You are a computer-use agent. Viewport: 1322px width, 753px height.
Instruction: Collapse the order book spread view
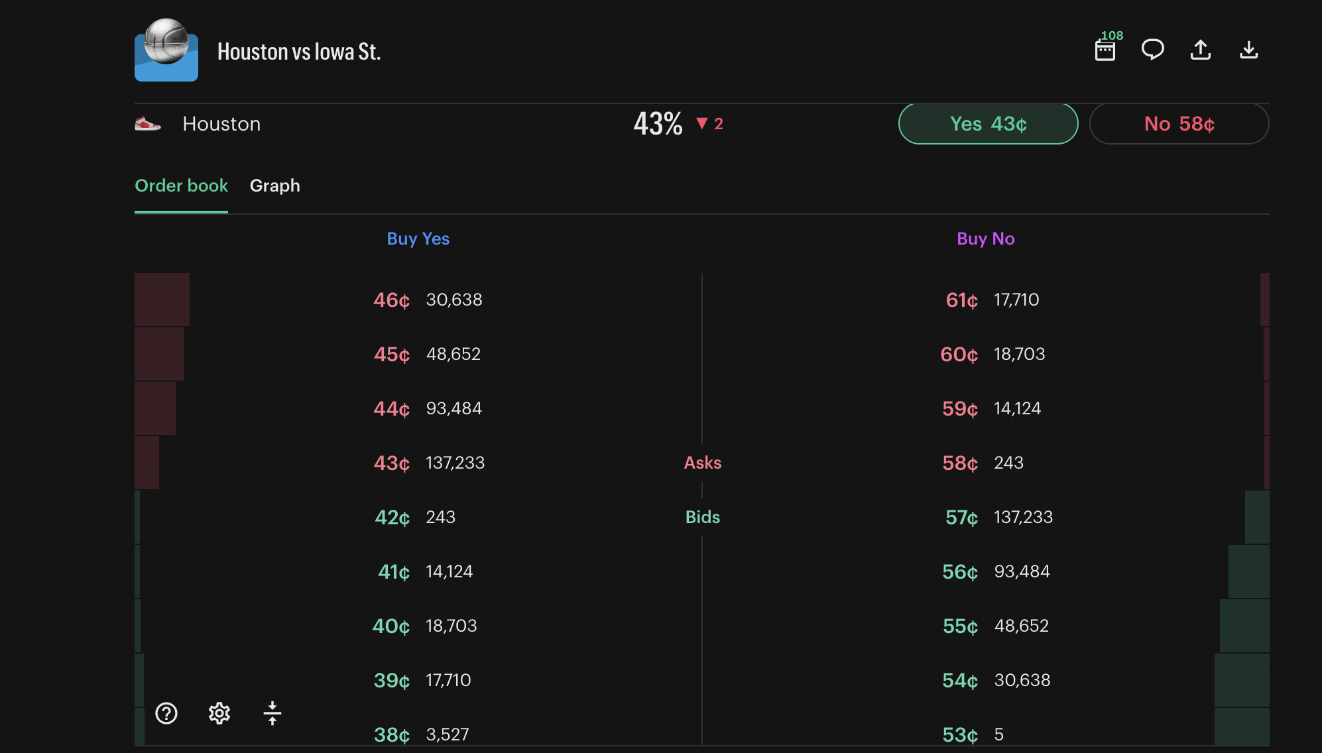(272, 714)
